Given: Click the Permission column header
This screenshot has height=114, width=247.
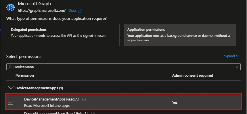Looking at the screenshot, I should (25, 75).
